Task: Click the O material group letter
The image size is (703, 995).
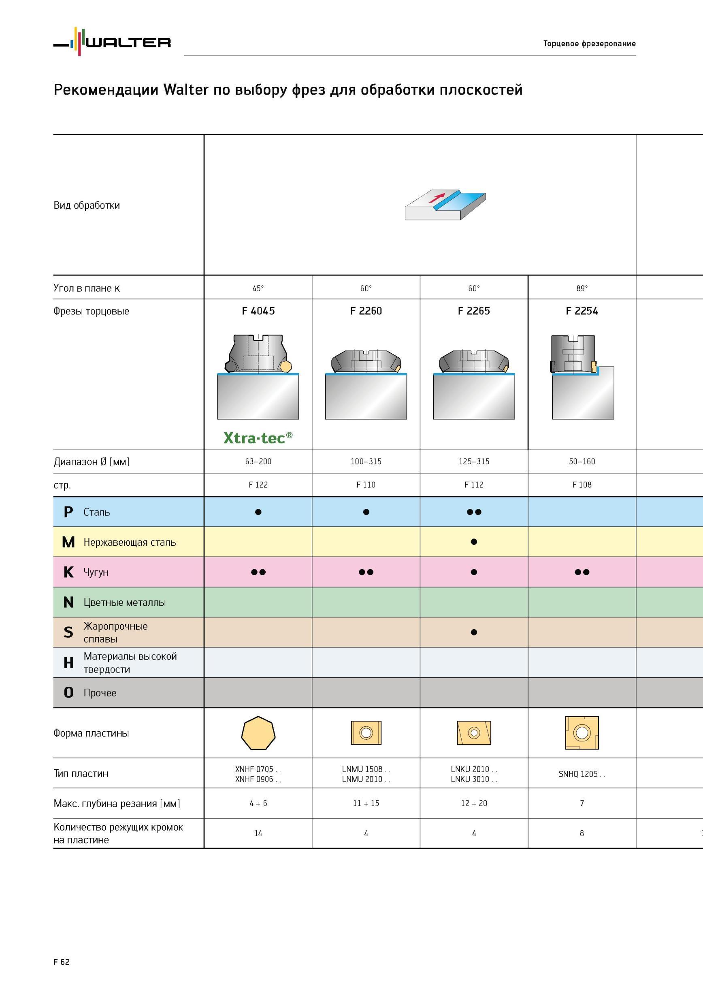Action: 68,692
